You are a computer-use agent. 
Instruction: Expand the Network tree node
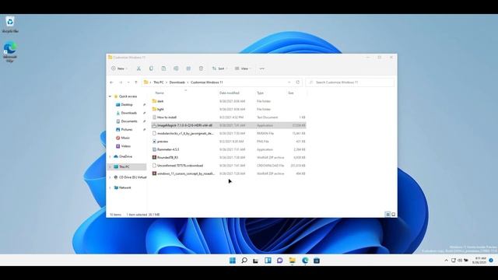110,187
